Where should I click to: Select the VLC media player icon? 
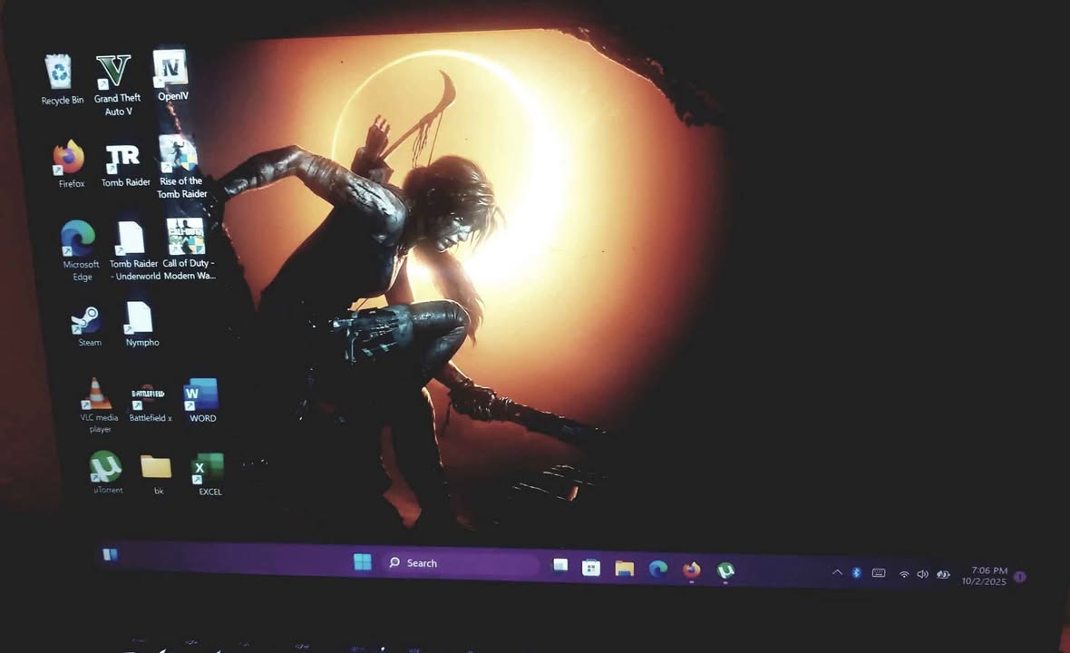click(96, 395)
